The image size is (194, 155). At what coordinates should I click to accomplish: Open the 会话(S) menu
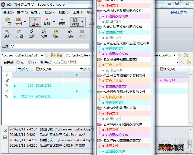8,12
